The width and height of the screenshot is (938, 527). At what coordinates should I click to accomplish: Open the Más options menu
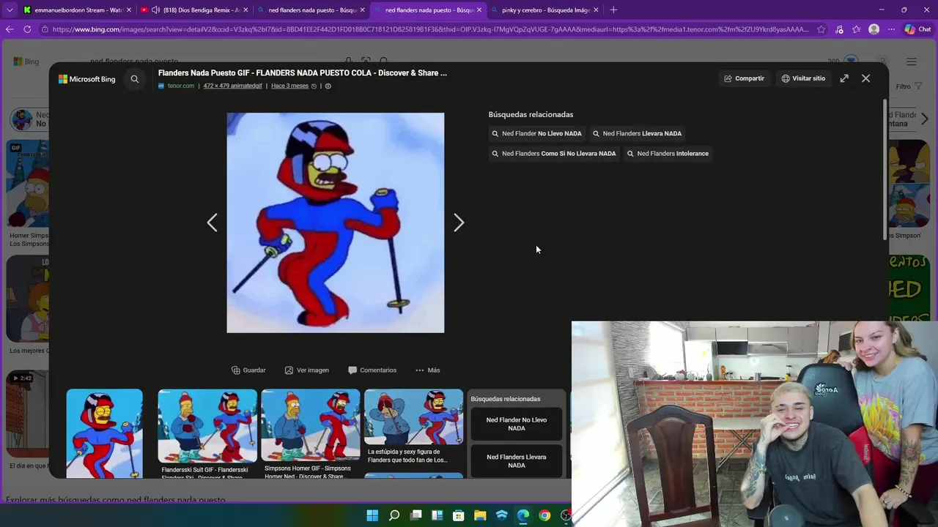coord(427,370)
